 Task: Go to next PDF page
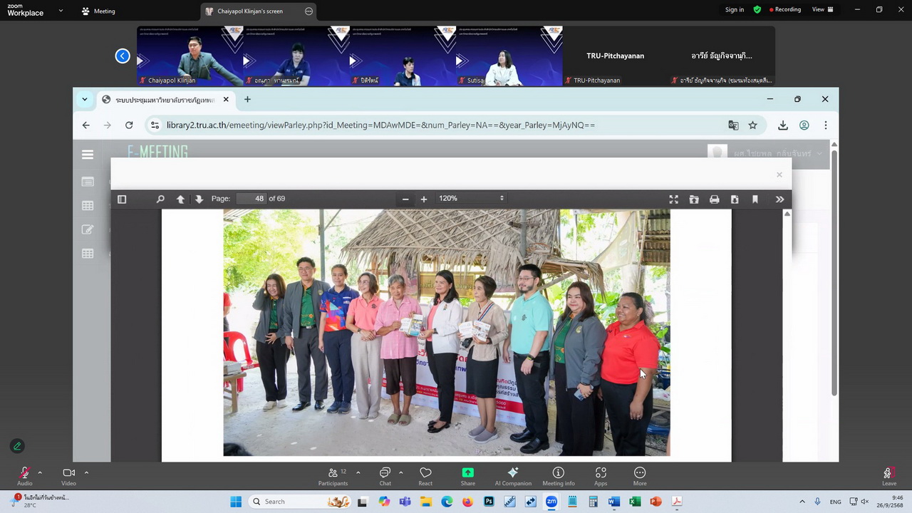point(199,199)
